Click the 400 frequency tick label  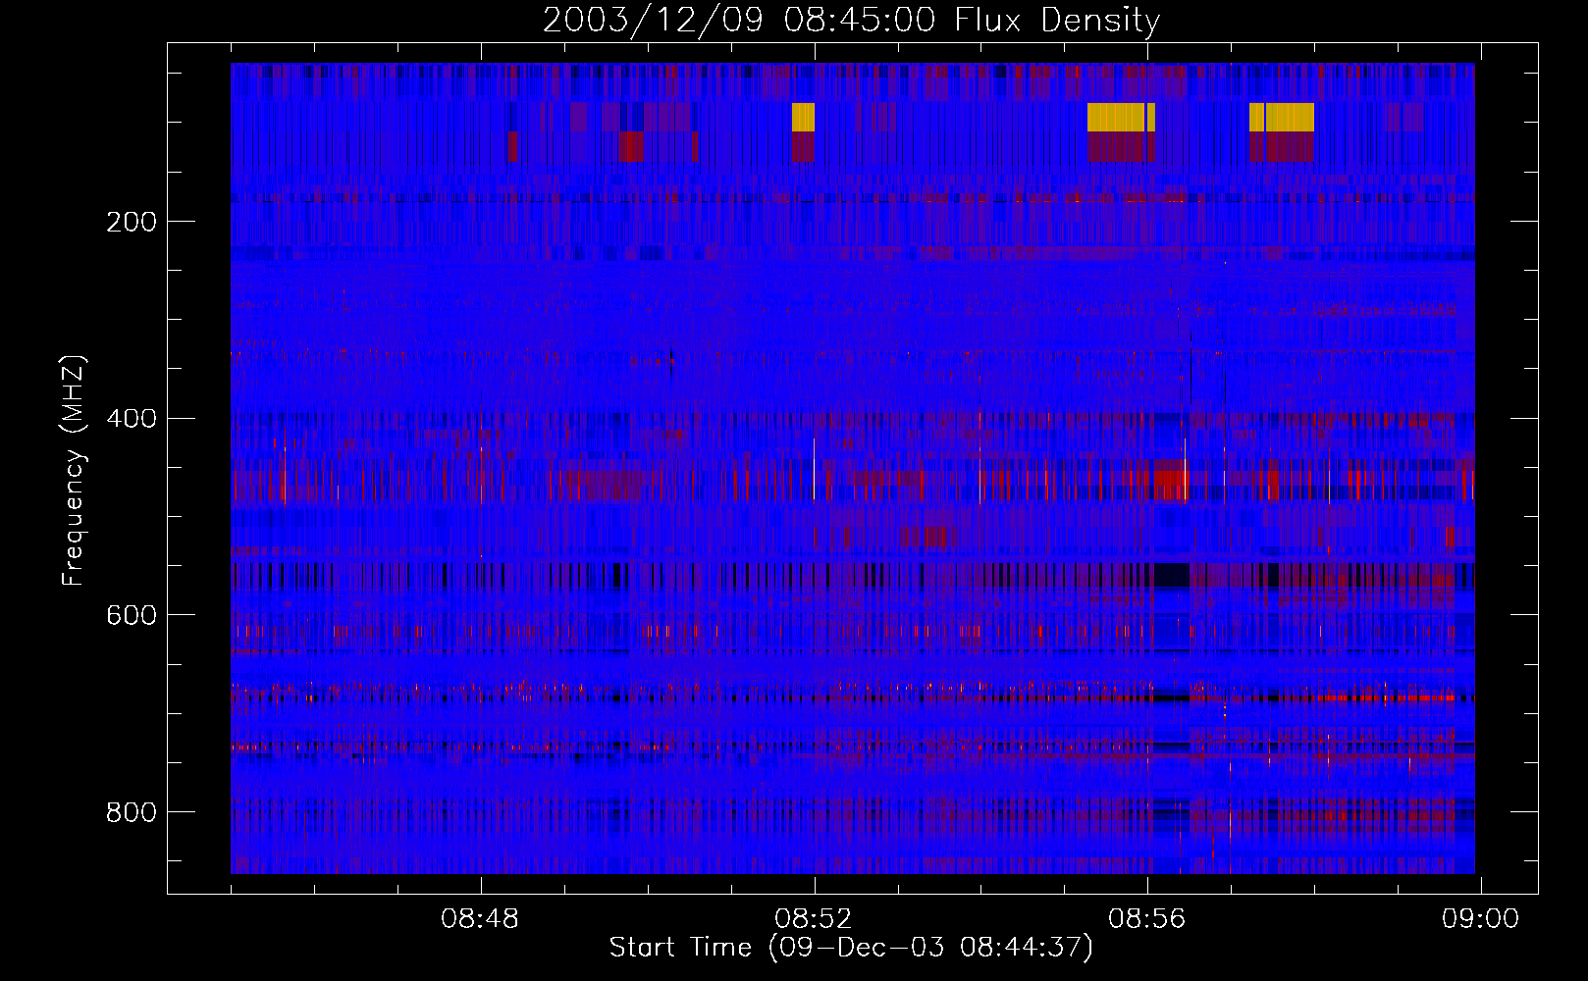132,419
